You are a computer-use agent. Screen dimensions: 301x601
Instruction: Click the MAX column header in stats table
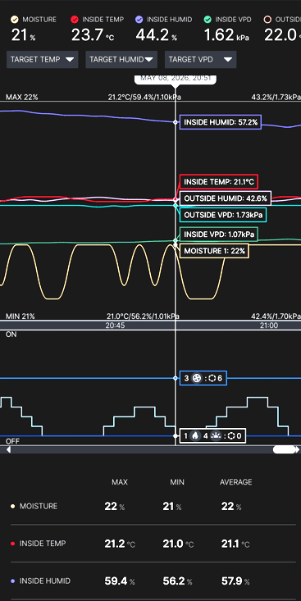120,482
